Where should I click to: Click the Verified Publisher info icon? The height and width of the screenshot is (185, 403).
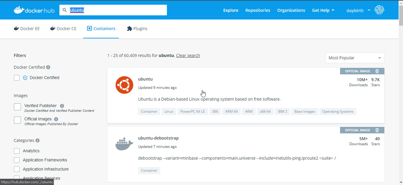(62, 106)
